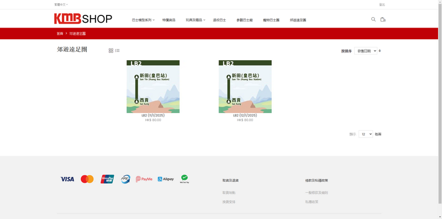Open the search magnifier icon

373,19
